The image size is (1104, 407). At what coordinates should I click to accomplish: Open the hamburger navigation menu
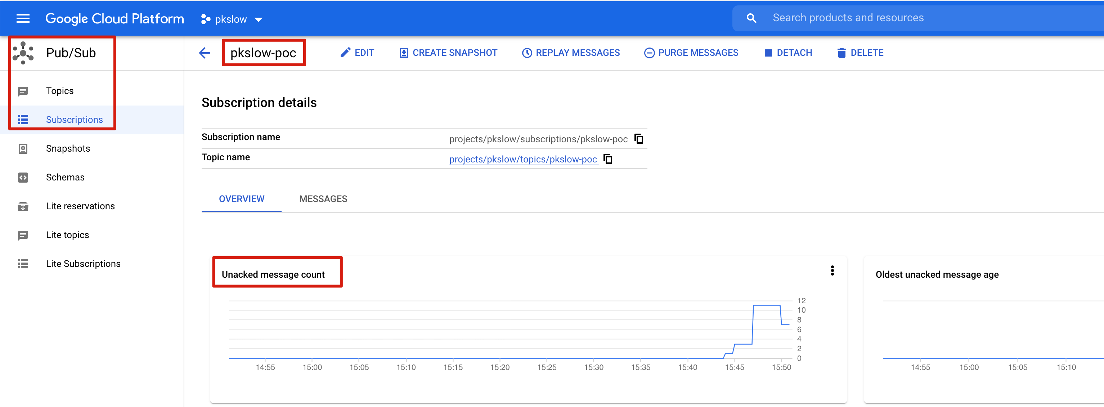(x=23, y=18)
